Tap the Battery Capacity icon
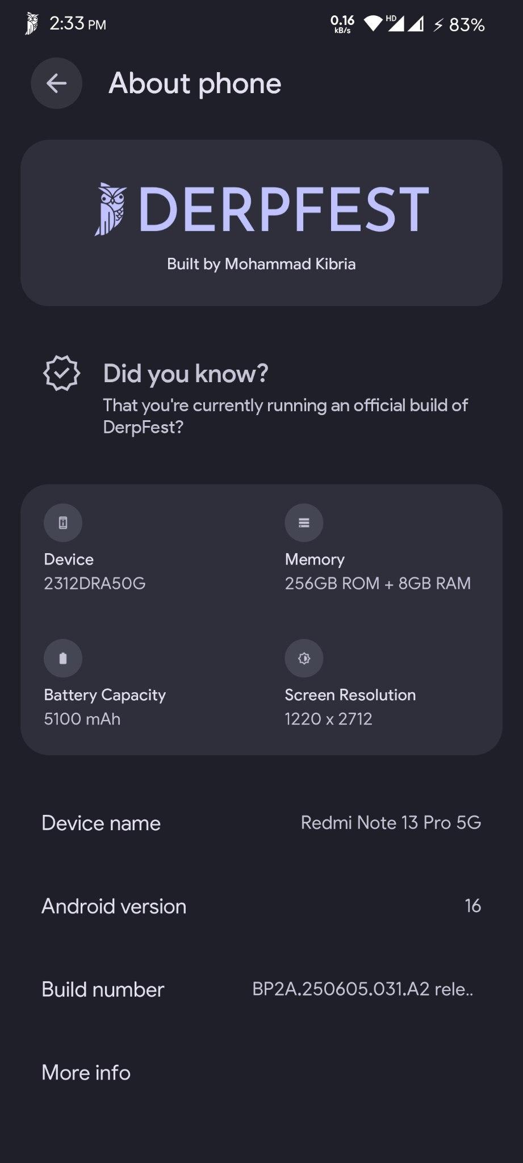Viewport: 523px width, 1163px height. click(63, 658)
